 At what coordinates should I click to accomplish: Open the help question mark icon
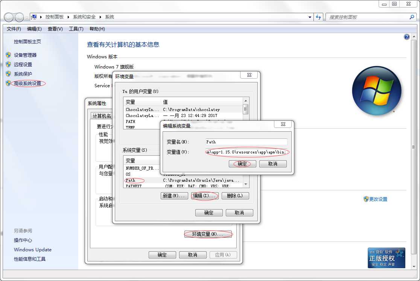tap(406, 37)
